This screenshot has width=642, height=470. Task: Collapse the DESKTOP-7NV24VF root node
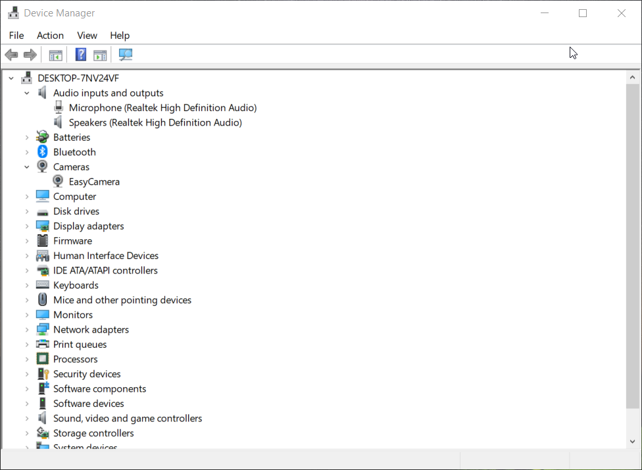click(11, 78)
